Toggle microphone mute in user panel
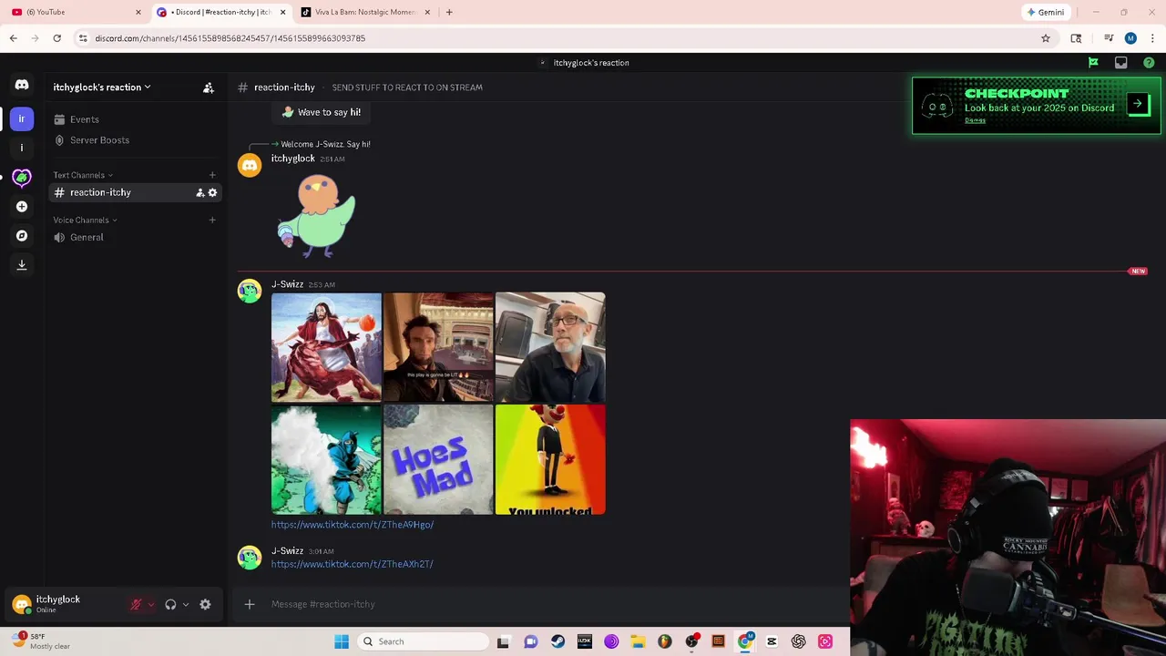The width and height of the screenshot is (1166, 656). [136, 604]
